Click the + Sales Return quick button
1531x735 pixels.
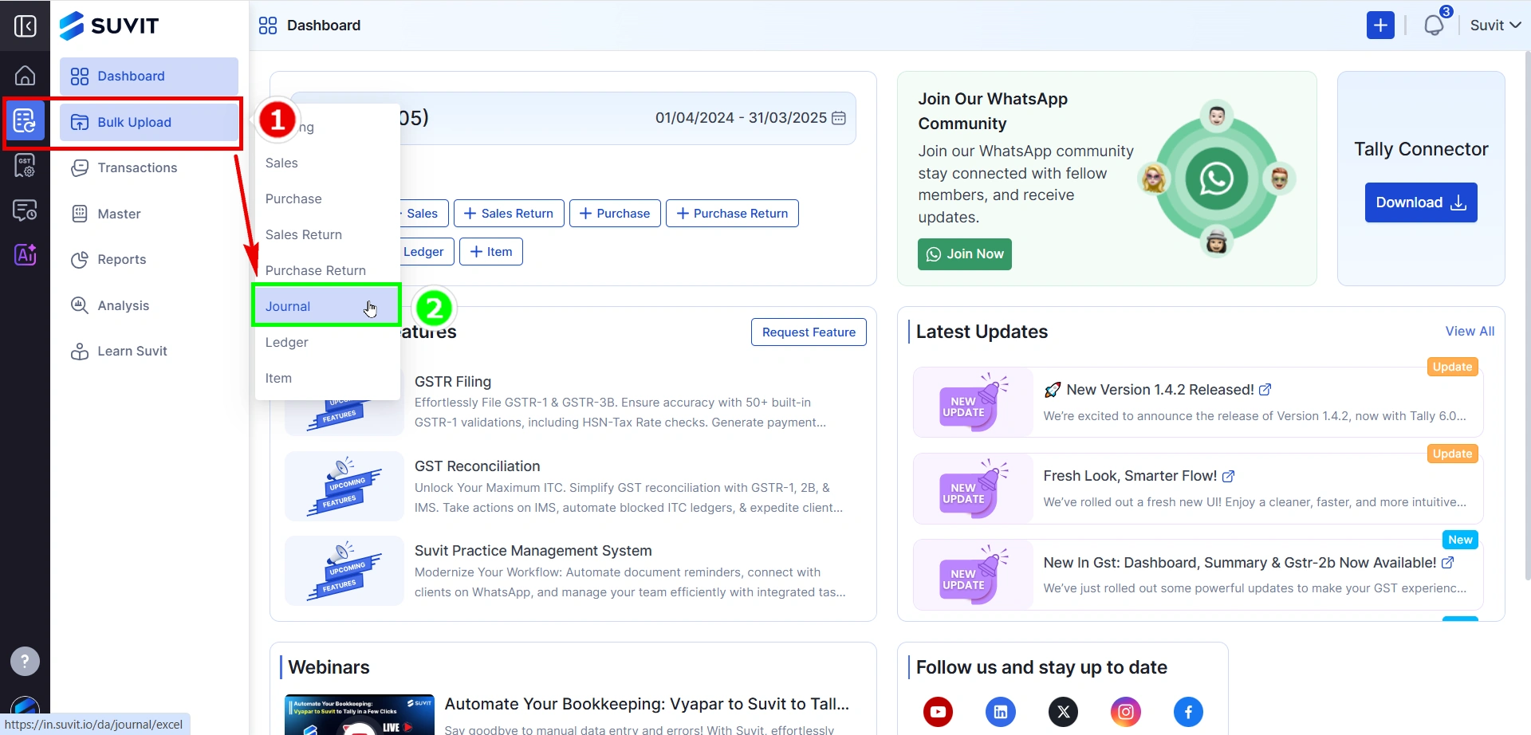point(509,214)
